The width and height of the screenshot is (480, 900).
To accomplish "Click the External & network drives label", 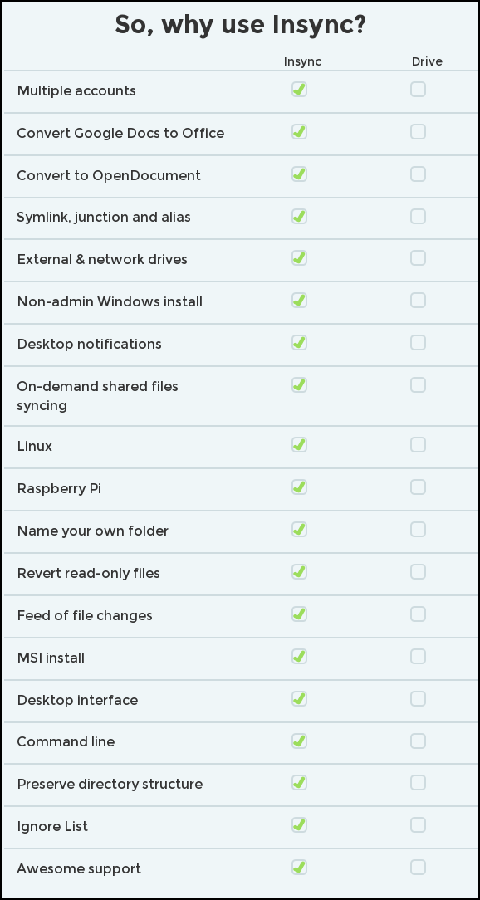I will click(x=102, y=259).
